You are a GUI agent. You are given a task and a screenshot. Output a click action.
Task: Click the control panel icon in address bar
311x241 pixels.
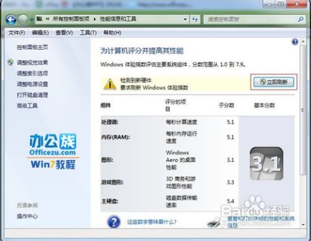[40, 19]
